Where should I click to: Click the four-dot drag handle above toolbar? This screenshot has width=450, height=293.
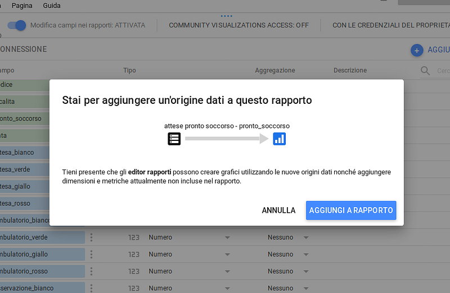(227, 16)
